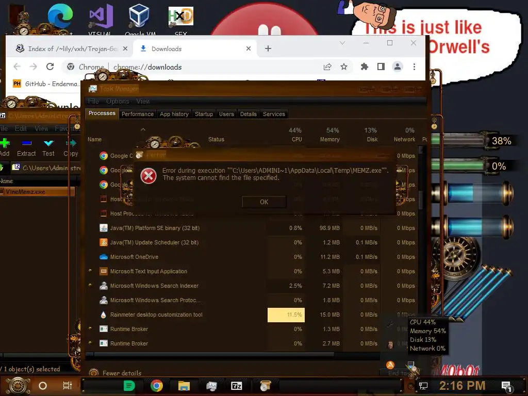Go forward in Chrome
This screenshot has height=396, width=528.
click(x=34, y=67)
